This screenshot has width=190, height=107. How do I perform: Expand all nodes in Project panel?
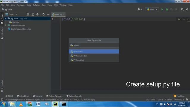33,14
